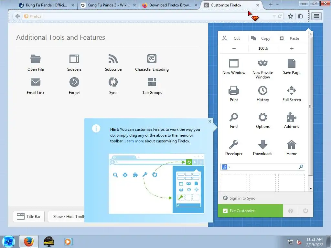Click the Save Page icon
The width and height of the screenshot is (331, 248).
click(292, 63)
